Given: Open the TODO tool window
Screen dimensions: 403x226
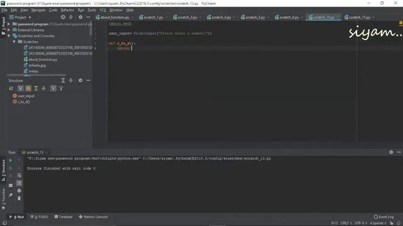Looking at the screenshot, I should pos(39,217).
